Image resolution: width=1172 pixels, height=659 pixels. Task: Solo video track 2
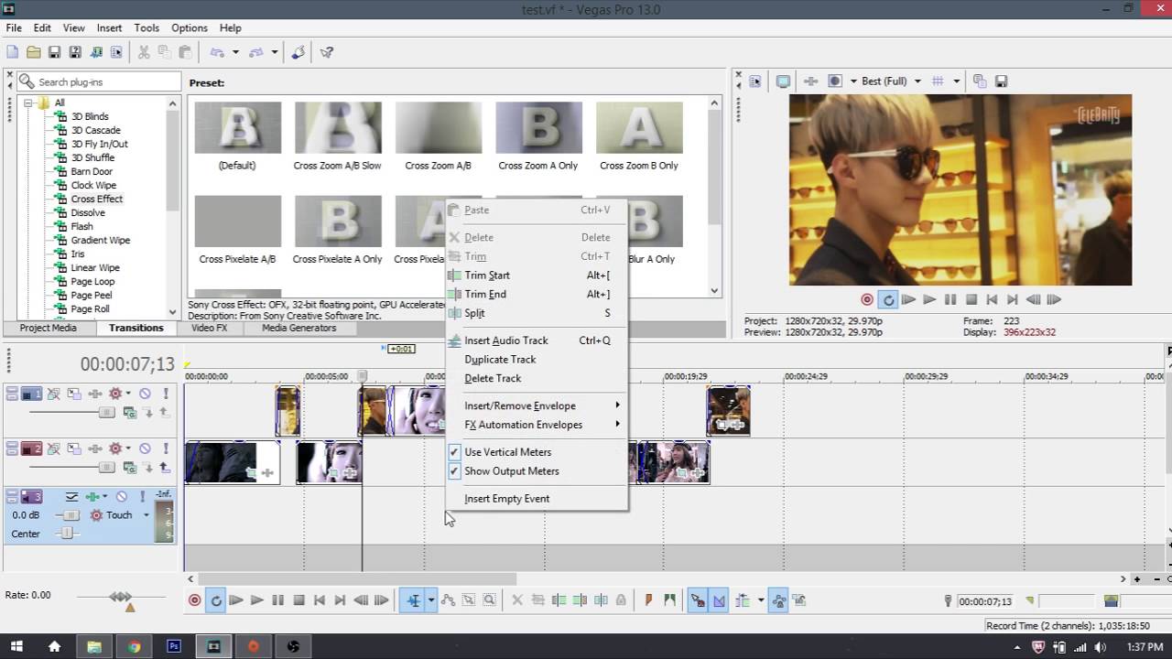click(166, 448)
